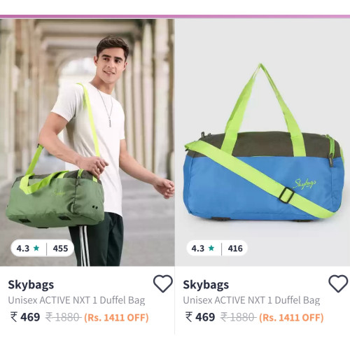350x350 pixels.
Task: Open the Skybags brand name under the green bag
Action: tap(31, 285)
